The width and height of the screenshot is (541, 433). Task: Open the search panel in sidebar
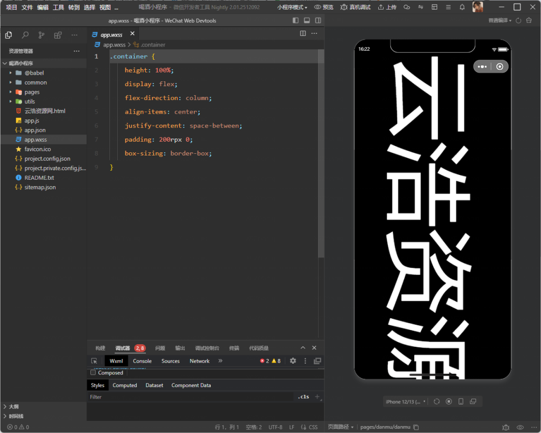coord(25,35)
